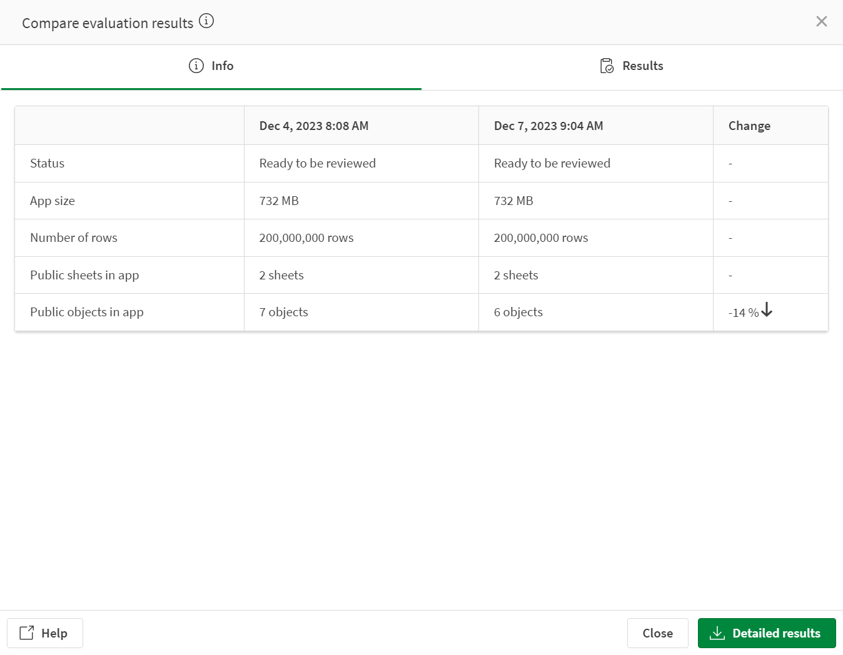Click the clipboard icon beside Results
This screenshot has width=843, height=655.
click(x=605, y=66)
